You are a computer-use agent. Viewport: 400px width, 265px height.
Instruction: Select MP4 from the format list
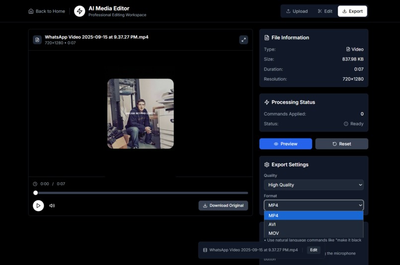tap(314, 215)
